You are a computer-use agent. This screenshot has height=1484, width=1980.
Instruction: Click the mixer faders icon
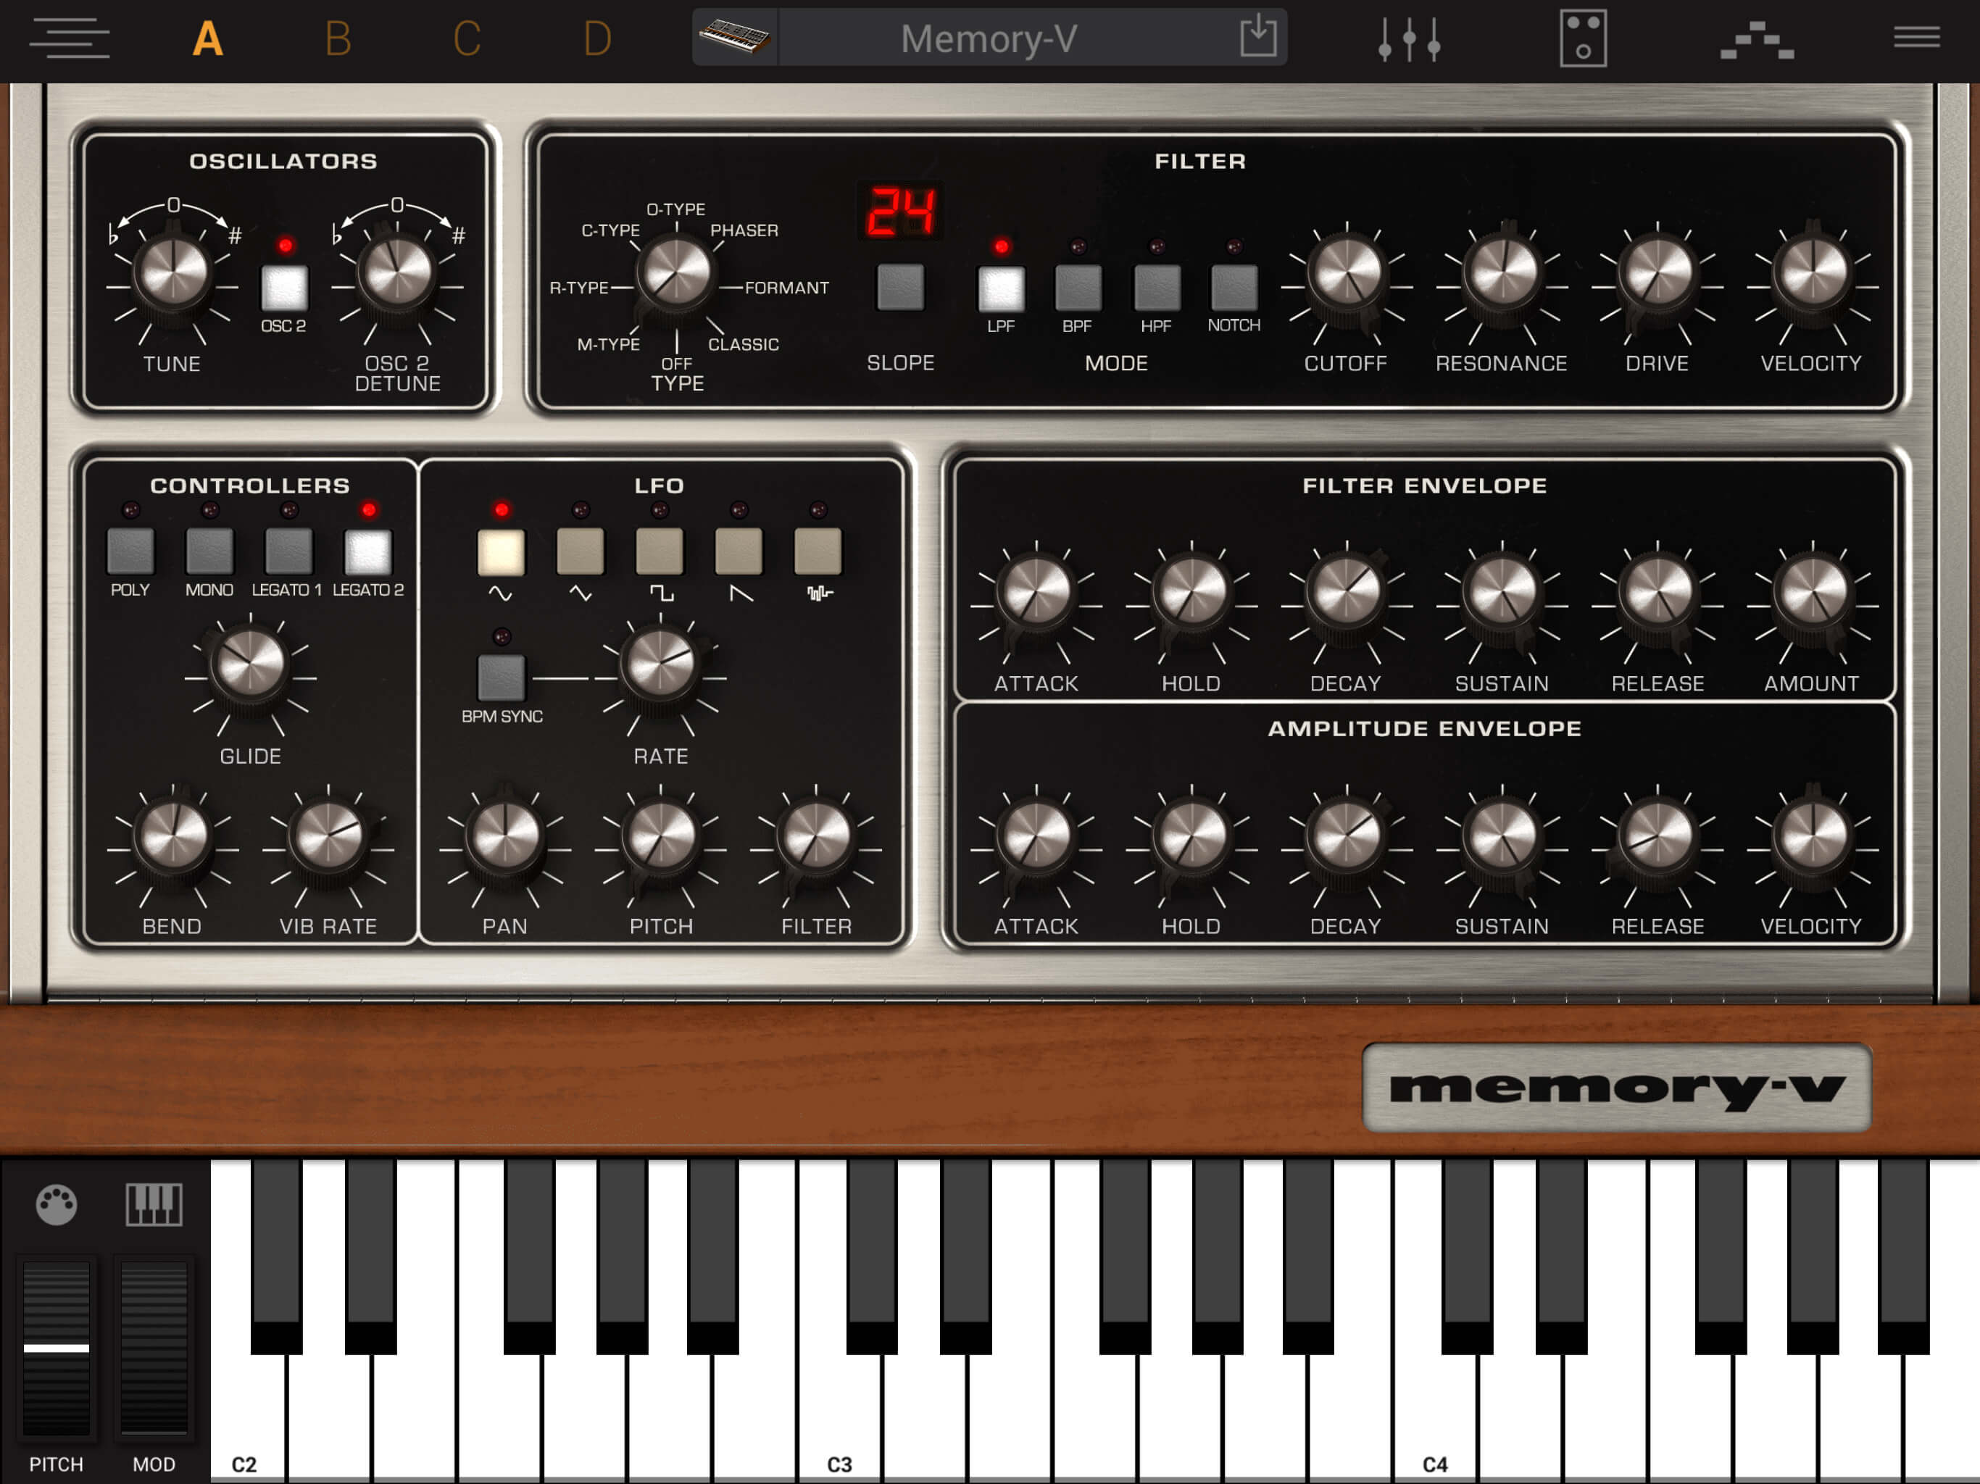(1409, 38)
